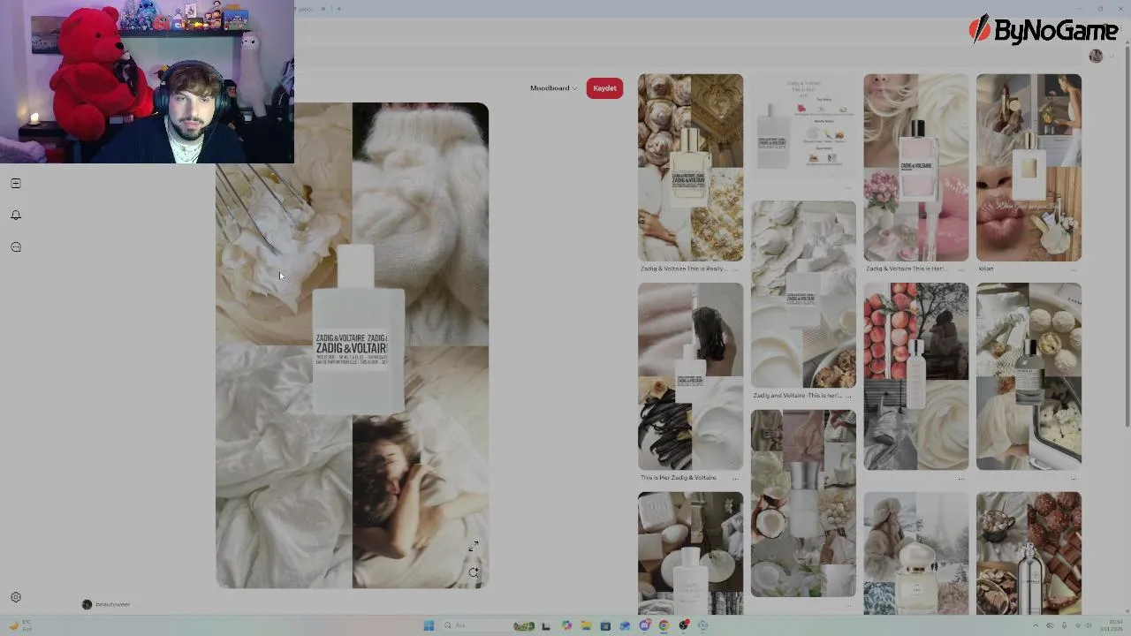Screen dimensions: 1131x636
Task: Open more options for the kilian pin
Action: 1074,269
